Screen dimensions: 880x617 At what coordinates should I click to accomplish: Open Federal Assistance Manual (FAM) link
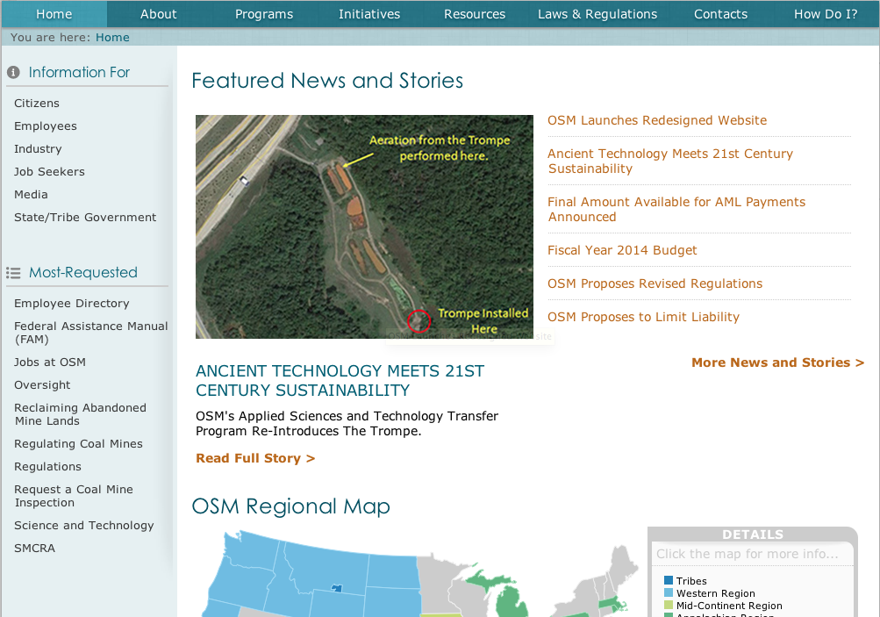pyautogui.click(x=91, y=333)
